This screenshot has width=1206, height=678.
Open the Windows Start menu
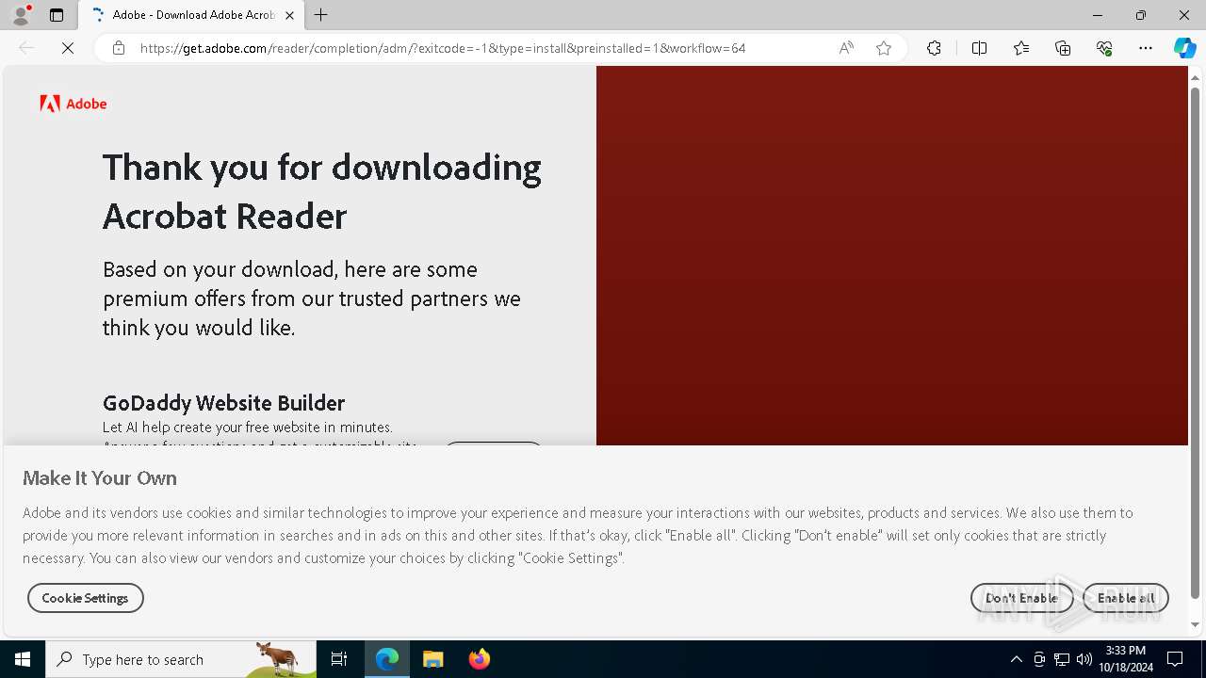tap(23, 659)
